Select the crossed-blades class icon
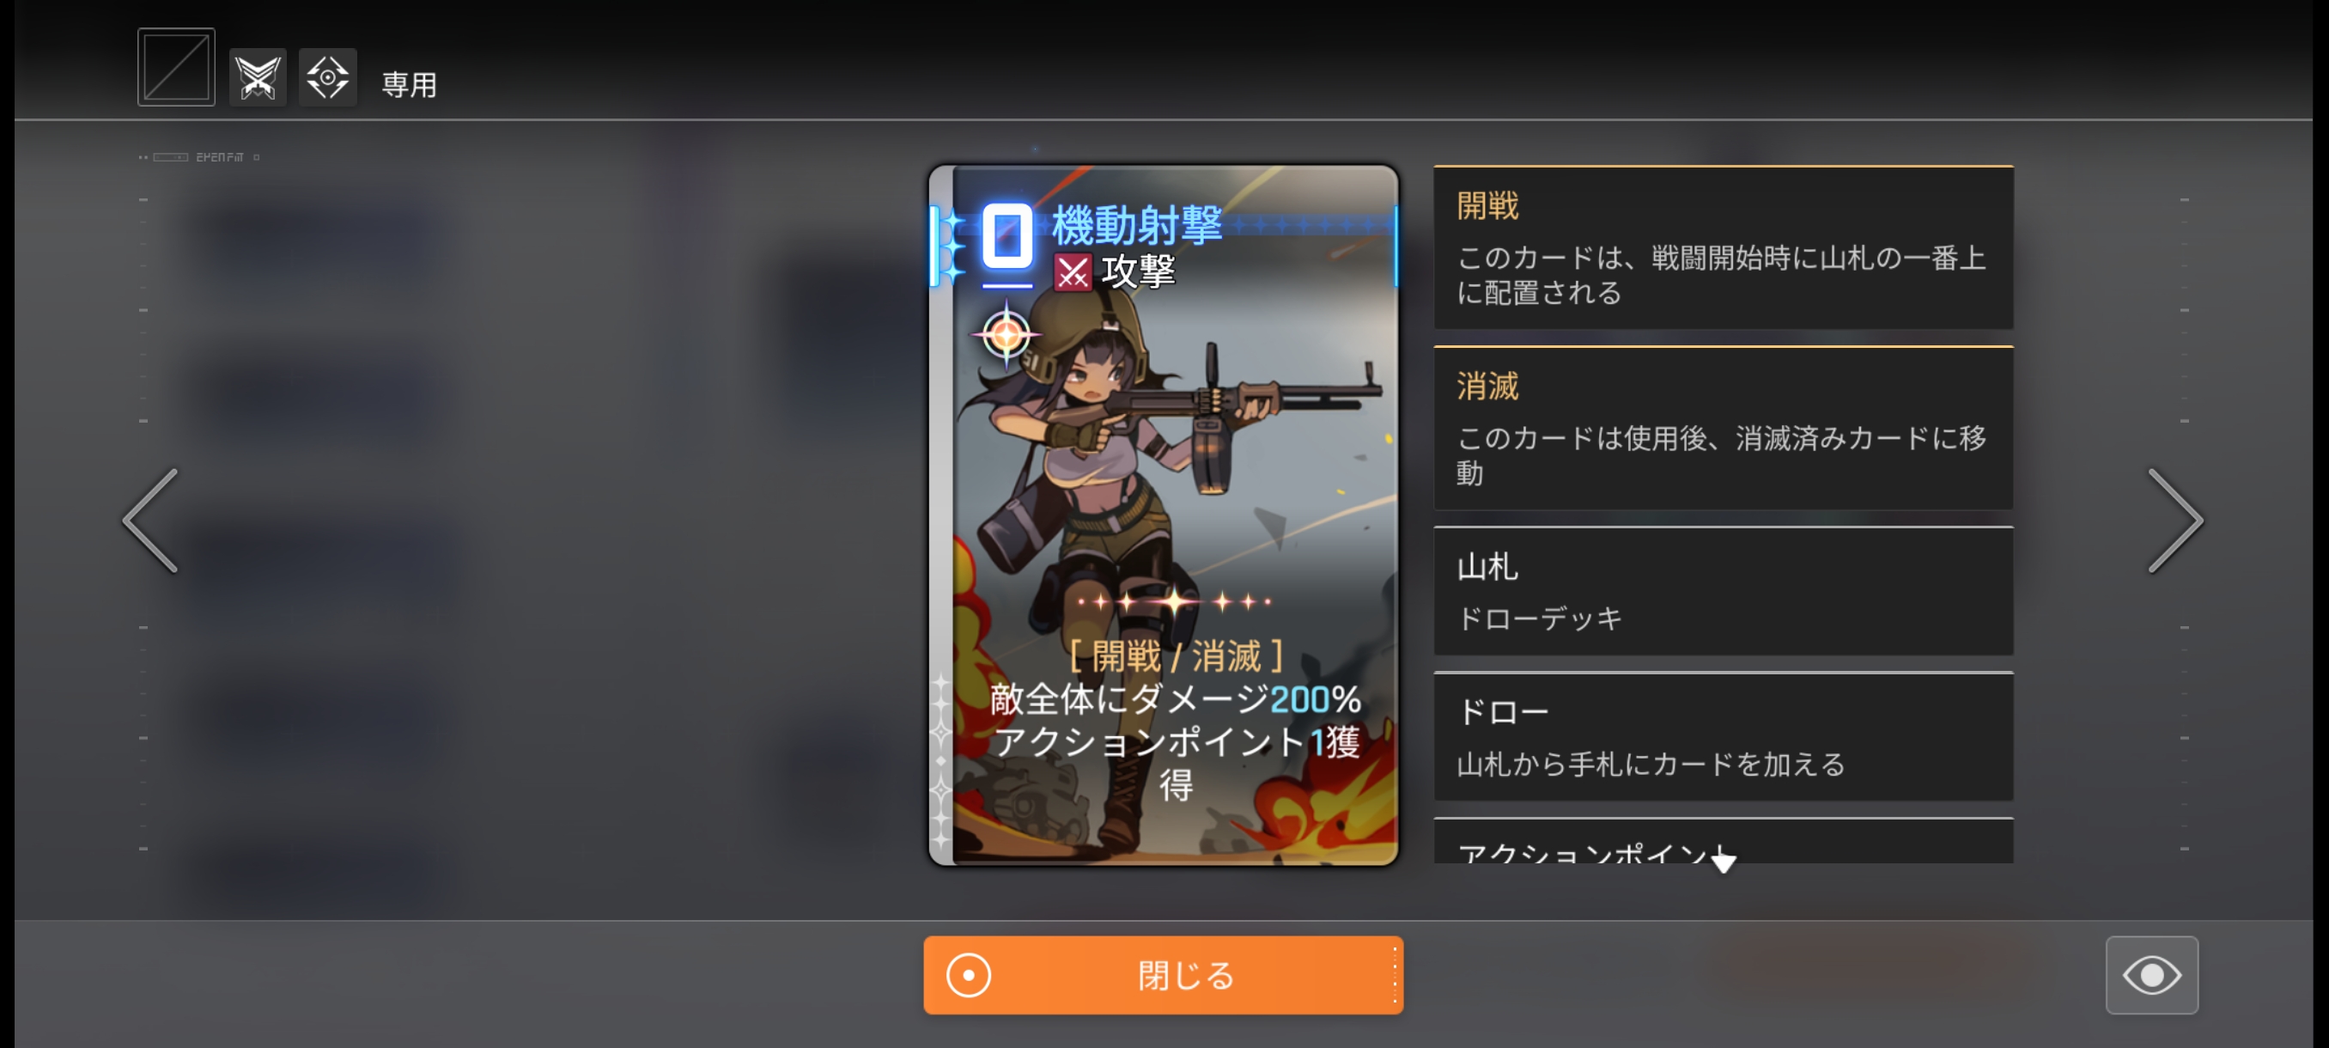Image resolution: width=2329 pixels, height=1048 pixels. point(258,76)
